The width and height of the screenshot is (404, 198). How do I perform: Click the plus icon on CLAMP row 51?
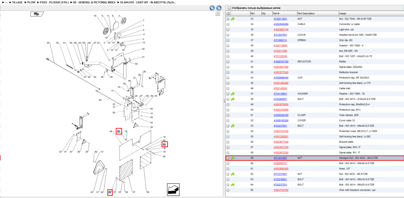click(x=228, y=115)
